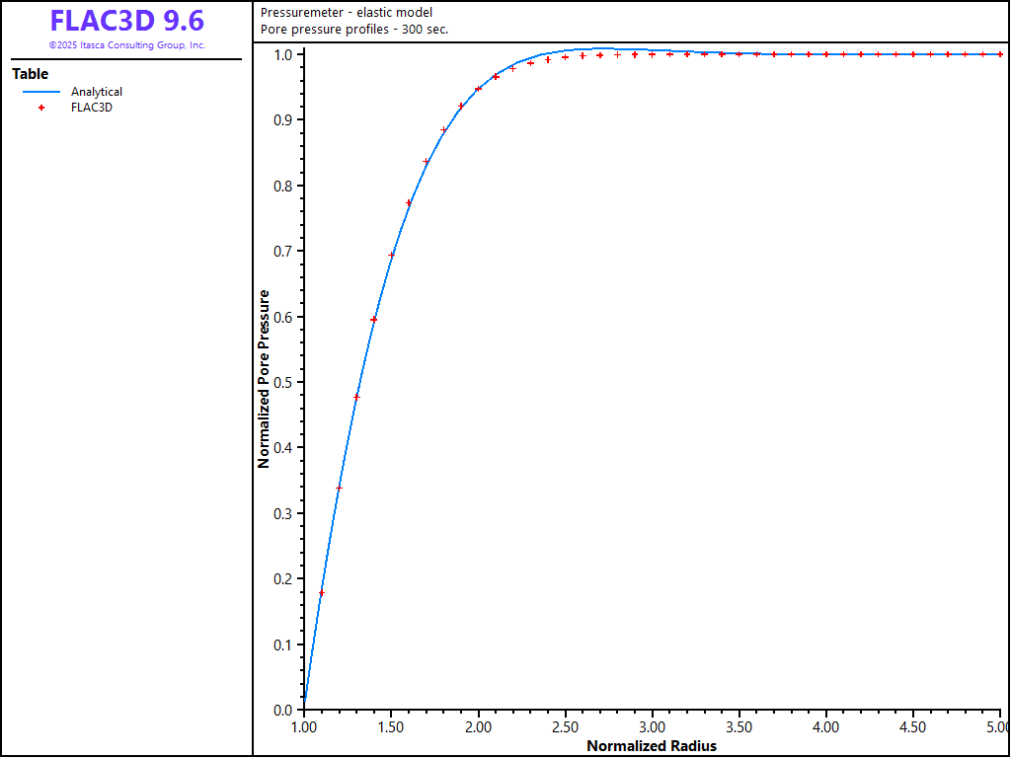1011x758 pixels.
Task: Click the 1.0 tick on vertical axis
Action: pos(282,54)
